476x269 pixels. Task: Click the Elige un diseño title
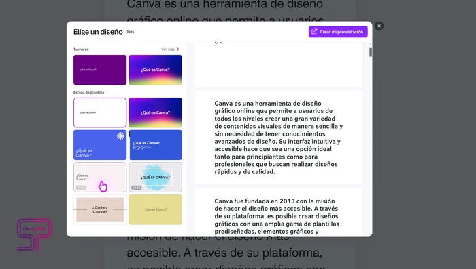coord(98,32)
